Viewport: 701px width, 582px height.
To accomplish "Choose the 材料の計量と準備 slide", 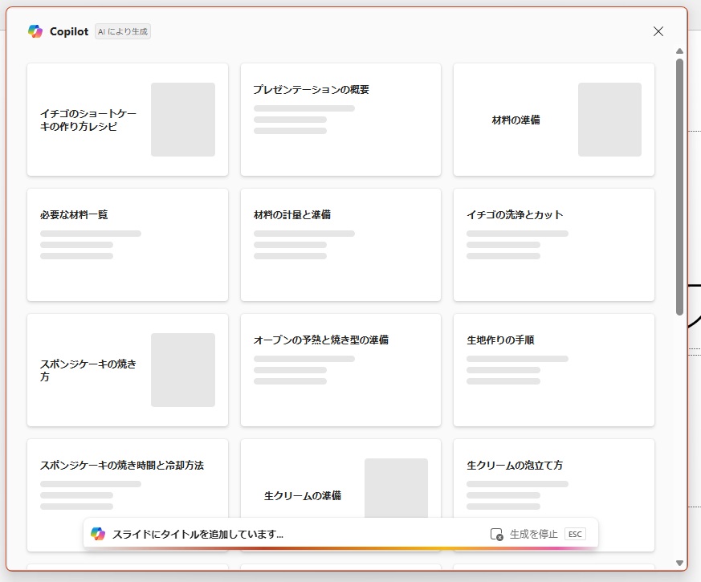I will click(x=340, y=245).
